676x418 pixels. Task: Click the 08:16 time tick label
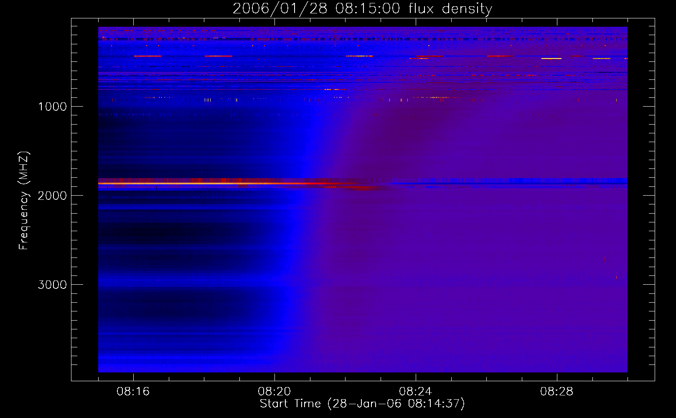[133, 392]
